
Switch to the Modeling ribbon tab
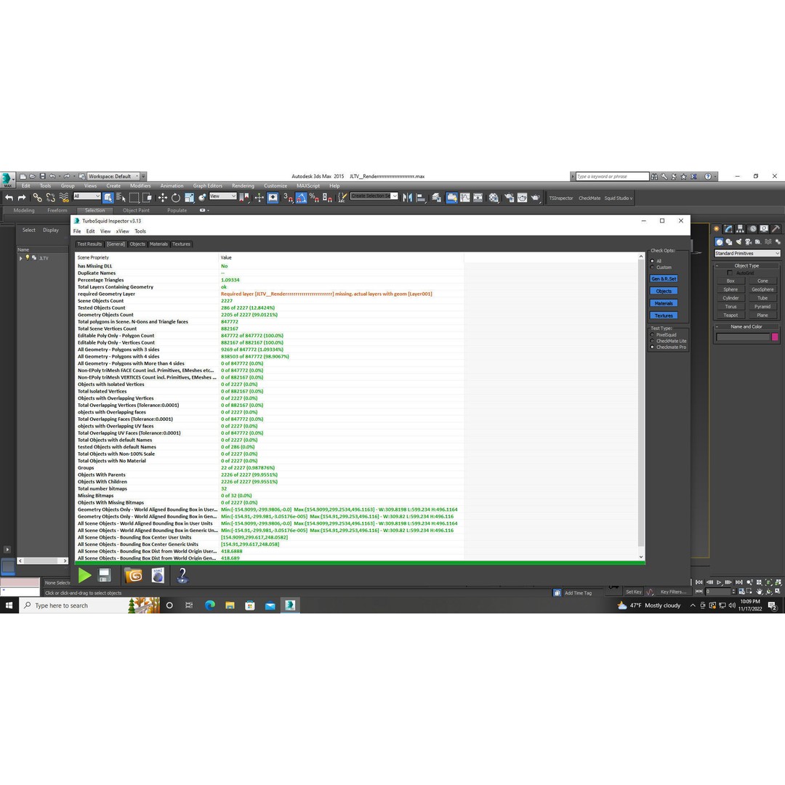[x=24, y=210]
